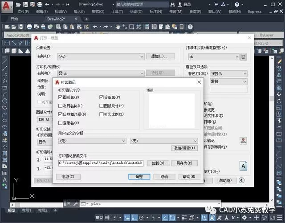285x223 pixels.
Task: Open the 文件(F) menu
Action: 23,12
